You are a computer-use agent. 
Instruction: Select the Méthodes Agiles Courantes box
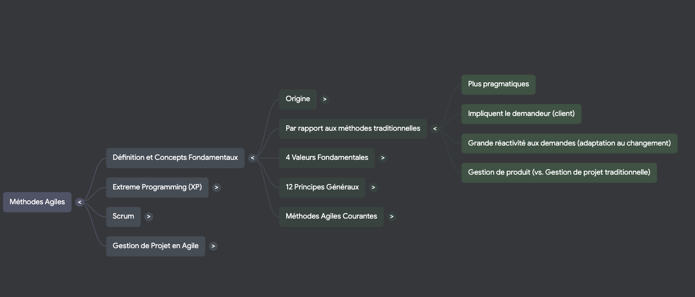331,217
